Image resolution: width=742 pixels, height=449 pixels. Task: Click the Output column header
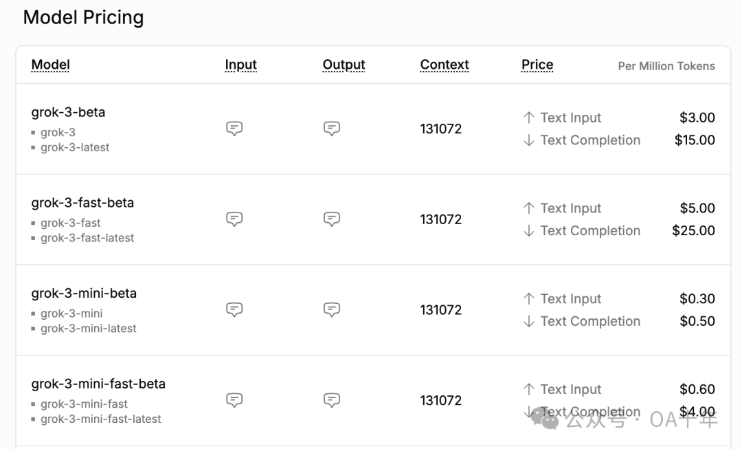[x=344, y=65]
